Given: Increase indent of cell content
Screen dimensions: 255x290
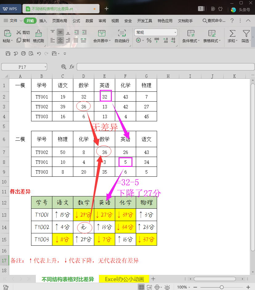Looking at the screenshot, I should click(84, 32).
